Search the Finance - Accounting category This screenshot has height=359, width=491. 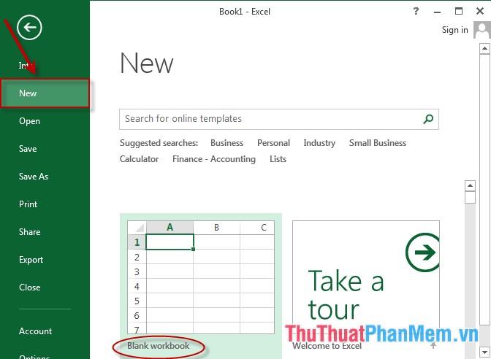(214, 159)
